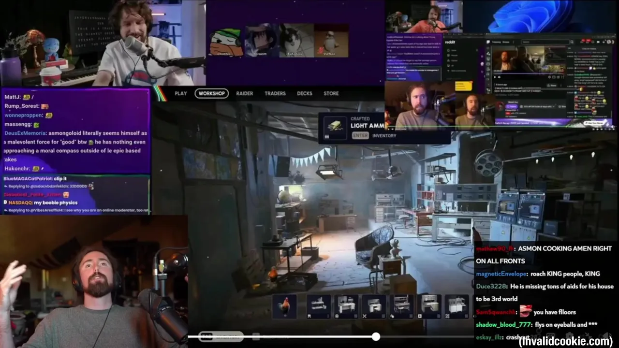Click message 'BlueMAGACatPatriot: clip it'
Image resolution: width=619 pixels, height=348 pixels.
[x=35, y=179]
